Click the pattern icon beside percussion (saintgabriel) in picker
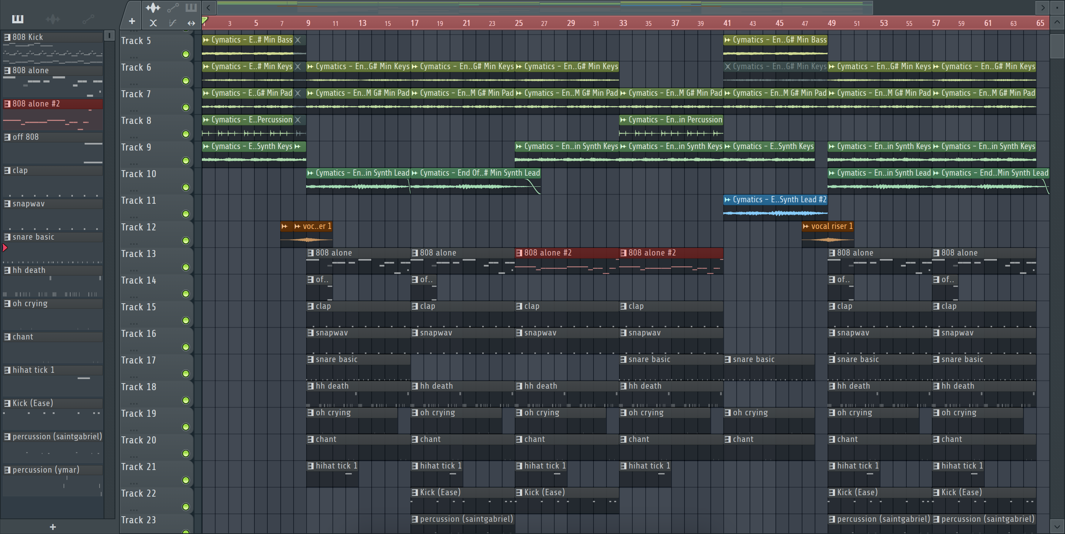Viewport: 1065px width, 534px height. (x=7, y=436)
